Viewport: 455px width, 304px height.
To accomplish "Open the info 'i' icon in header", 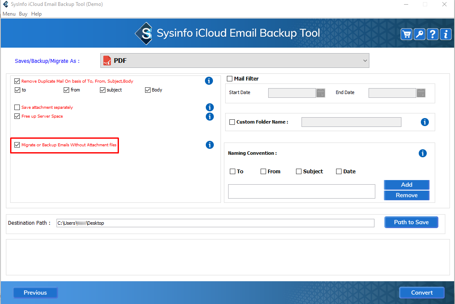I will [445, 35].
